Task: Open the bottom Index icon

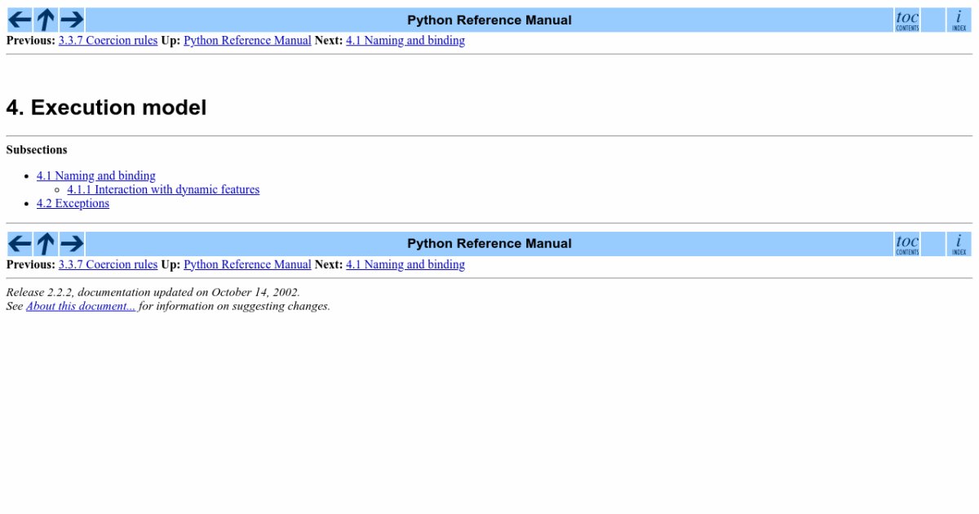Action: click(959, 244)
